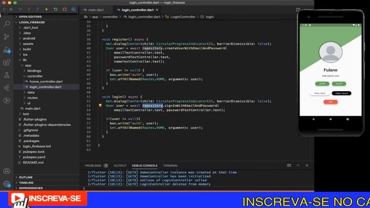Stop debugging with the red square
This screenshot has width=370, height=208.
coord(64,9)
